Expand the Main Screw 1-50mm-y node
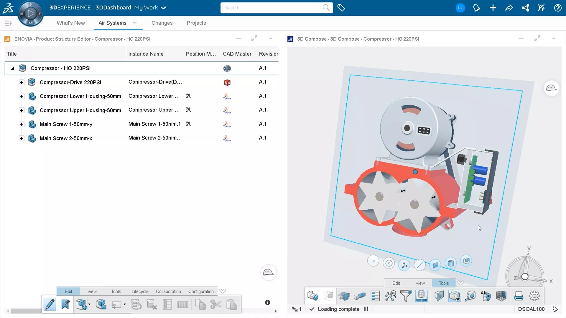566x318 pixels. [x=22, y=124]
